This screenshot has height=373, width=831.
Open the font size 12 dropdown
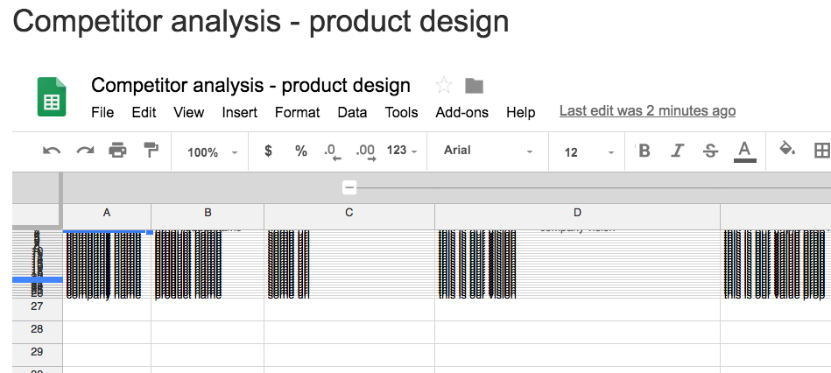pyautogui.click(x=588, y=152)
